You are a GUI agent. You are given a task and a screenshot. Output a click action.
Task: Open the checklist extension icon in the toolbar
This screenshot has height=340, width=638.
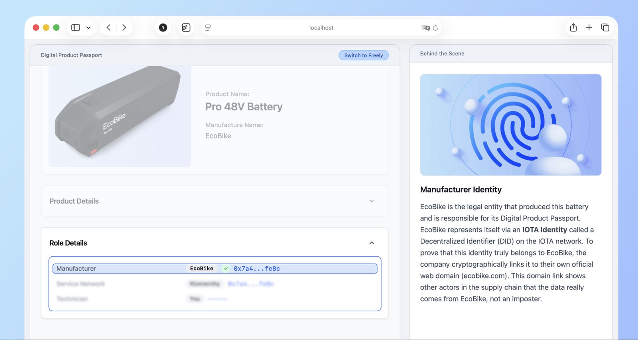point(186,28)
